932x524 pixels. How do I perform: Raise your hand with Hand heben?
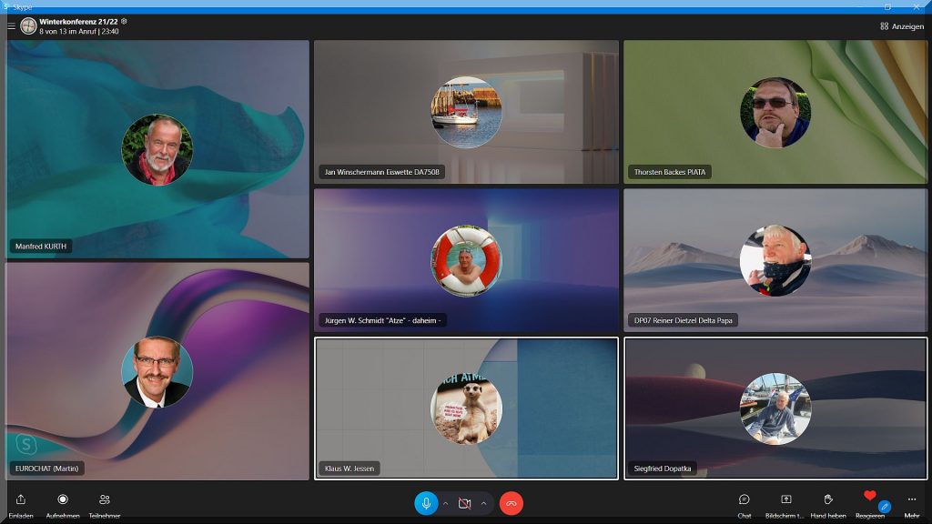click(x=828, y=499)
